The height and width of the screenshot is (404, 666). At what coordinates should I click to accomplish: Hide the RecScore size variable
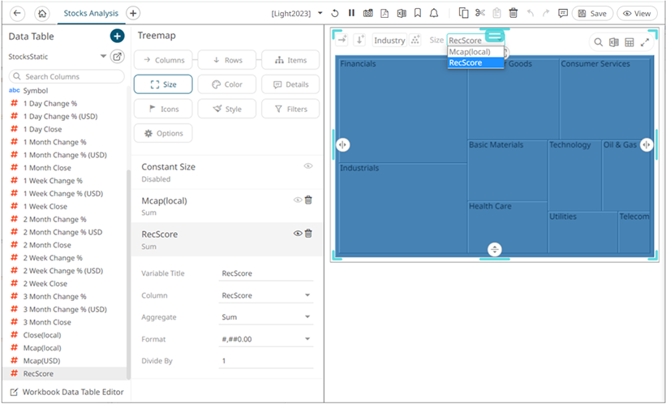coord(298,234)
